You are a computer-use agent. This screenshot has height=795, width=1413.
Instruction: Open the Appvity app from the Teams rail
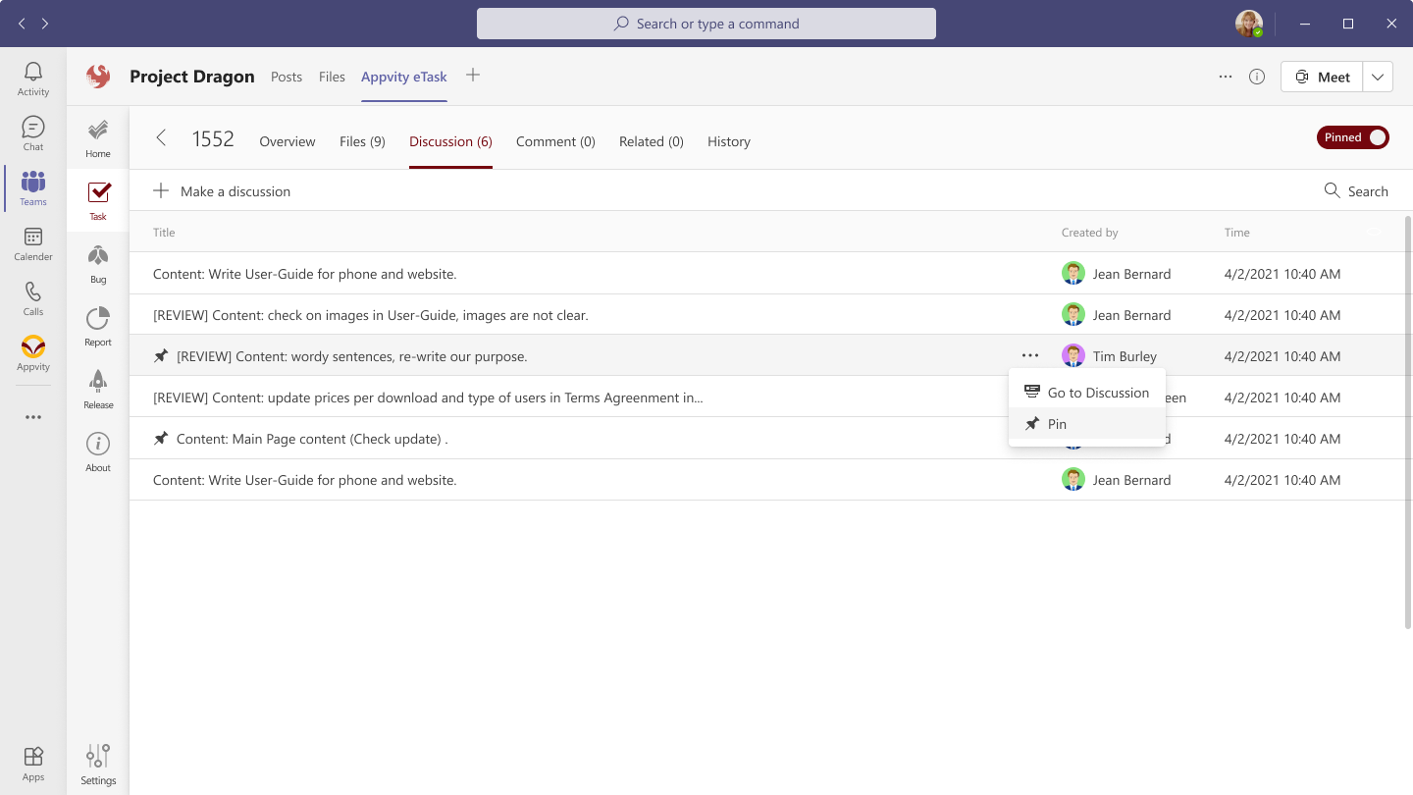click(x=32, y=353)
